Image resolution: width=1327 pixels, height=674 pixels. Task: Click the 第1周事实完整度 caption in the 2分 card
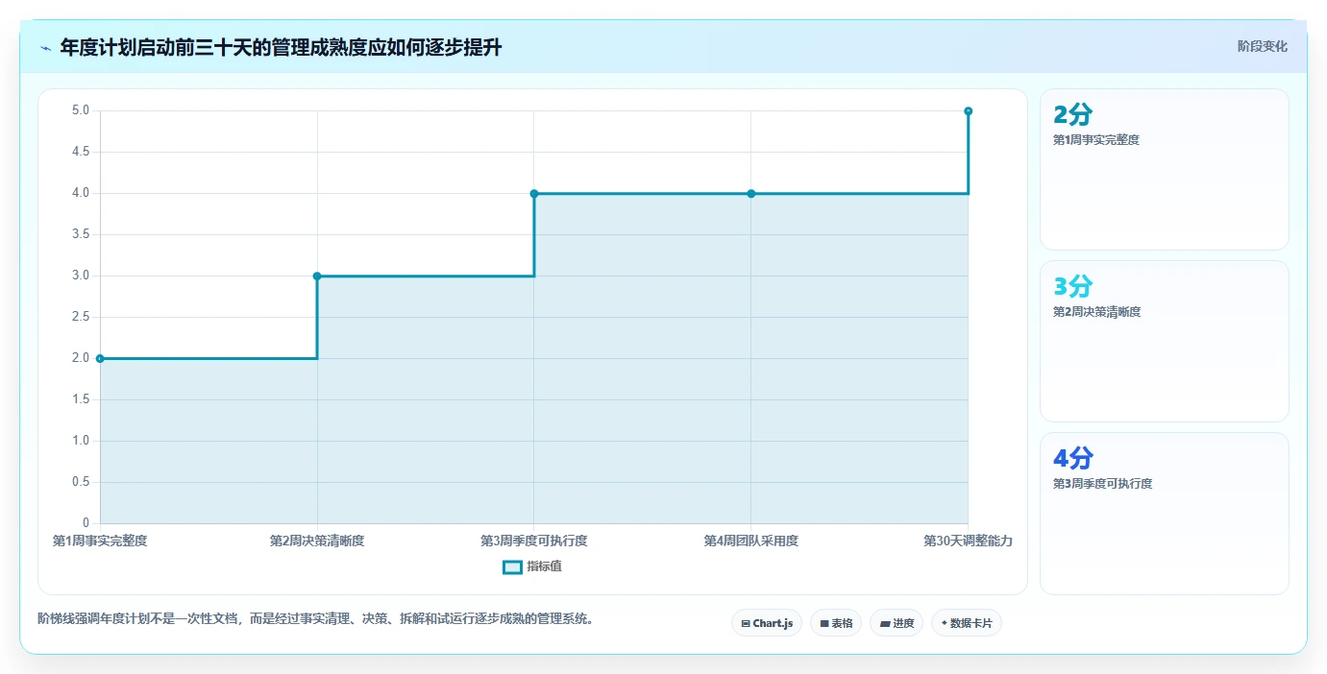(1096, 139)
